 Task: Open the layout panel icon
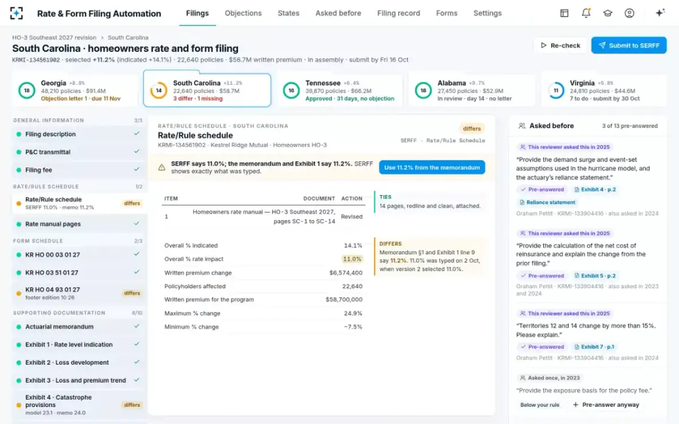pos(564,13)
